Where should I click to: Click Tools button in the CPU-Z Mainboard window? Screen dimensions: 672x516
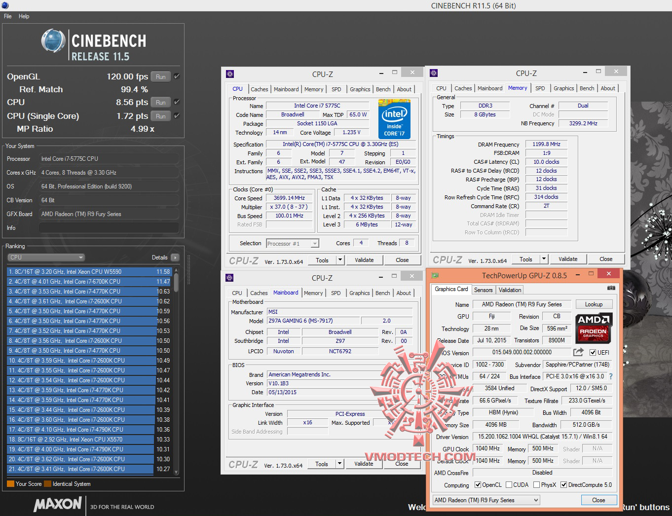click(x=322, y=464)
